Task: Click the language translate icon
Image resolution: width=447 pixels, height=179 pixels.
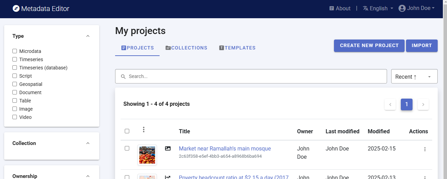Action: coord(366,9)
